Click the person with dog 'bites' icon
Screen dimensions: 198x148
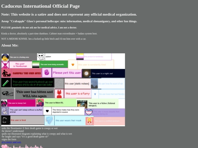[x=6, y=73]
